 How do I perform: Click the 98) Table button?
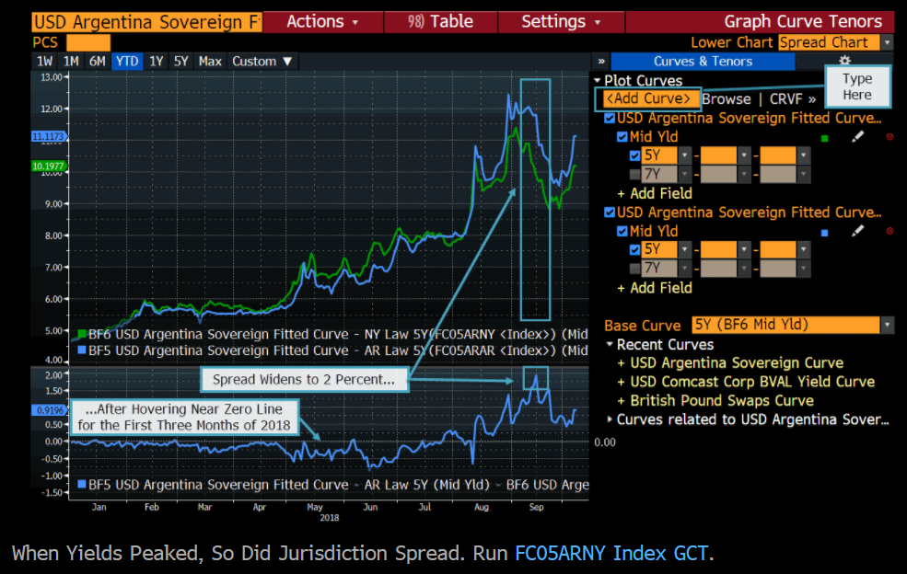click(440, 21)
